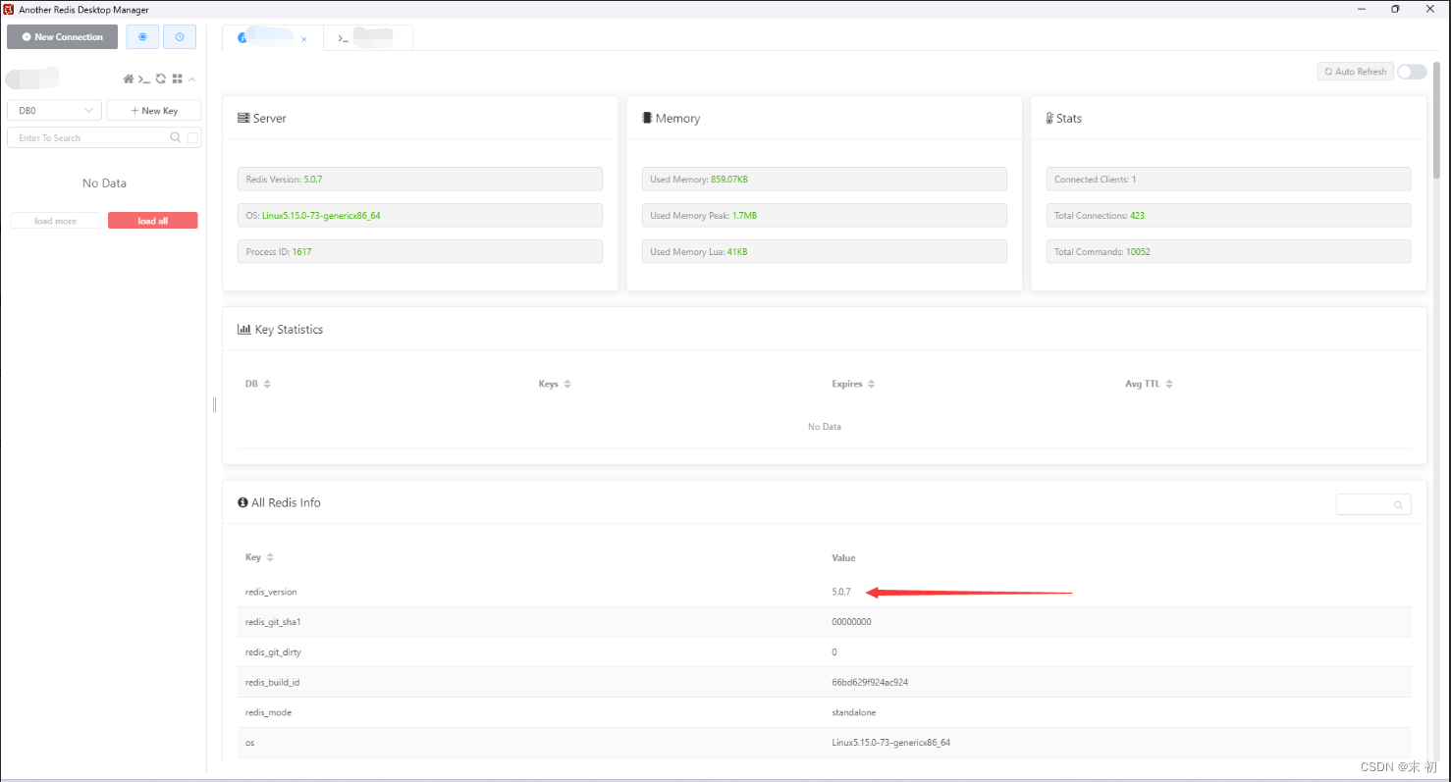Screen dimensions: 1451x782
Task: Open the settings gear button
Action: click(x=142, y=37)
